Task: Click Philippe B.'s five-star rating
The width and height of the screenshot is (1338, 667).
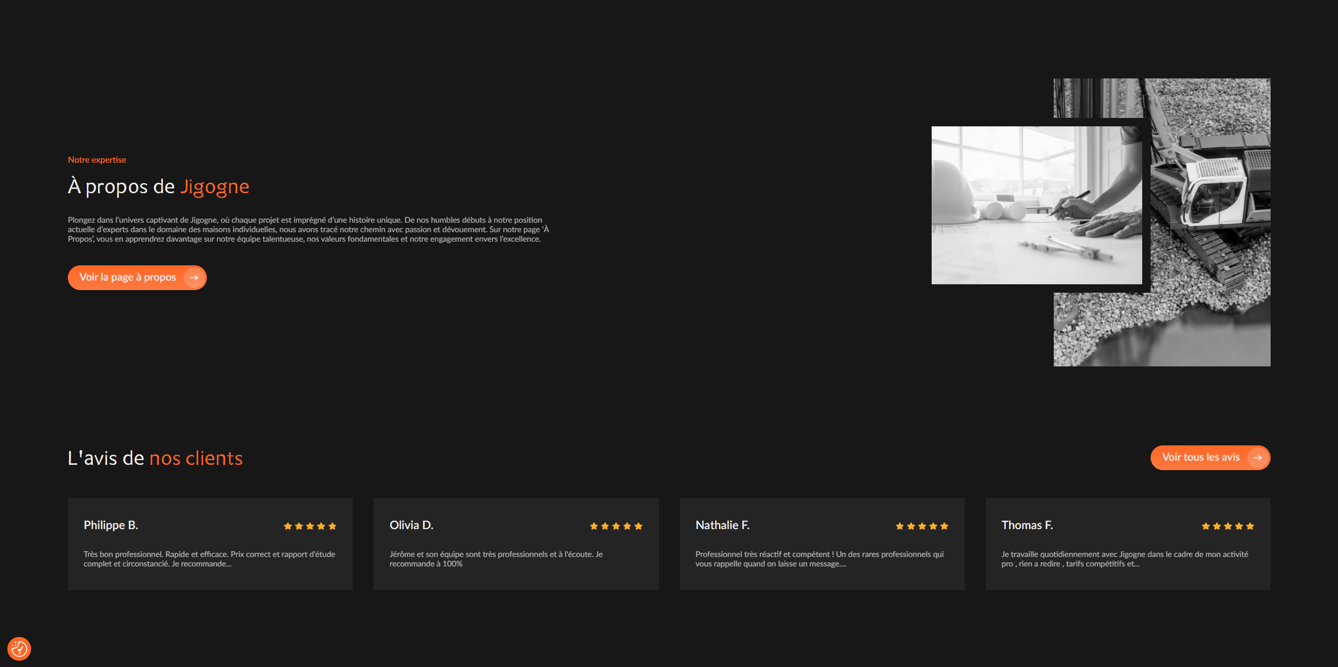Action: click(310, 526)
